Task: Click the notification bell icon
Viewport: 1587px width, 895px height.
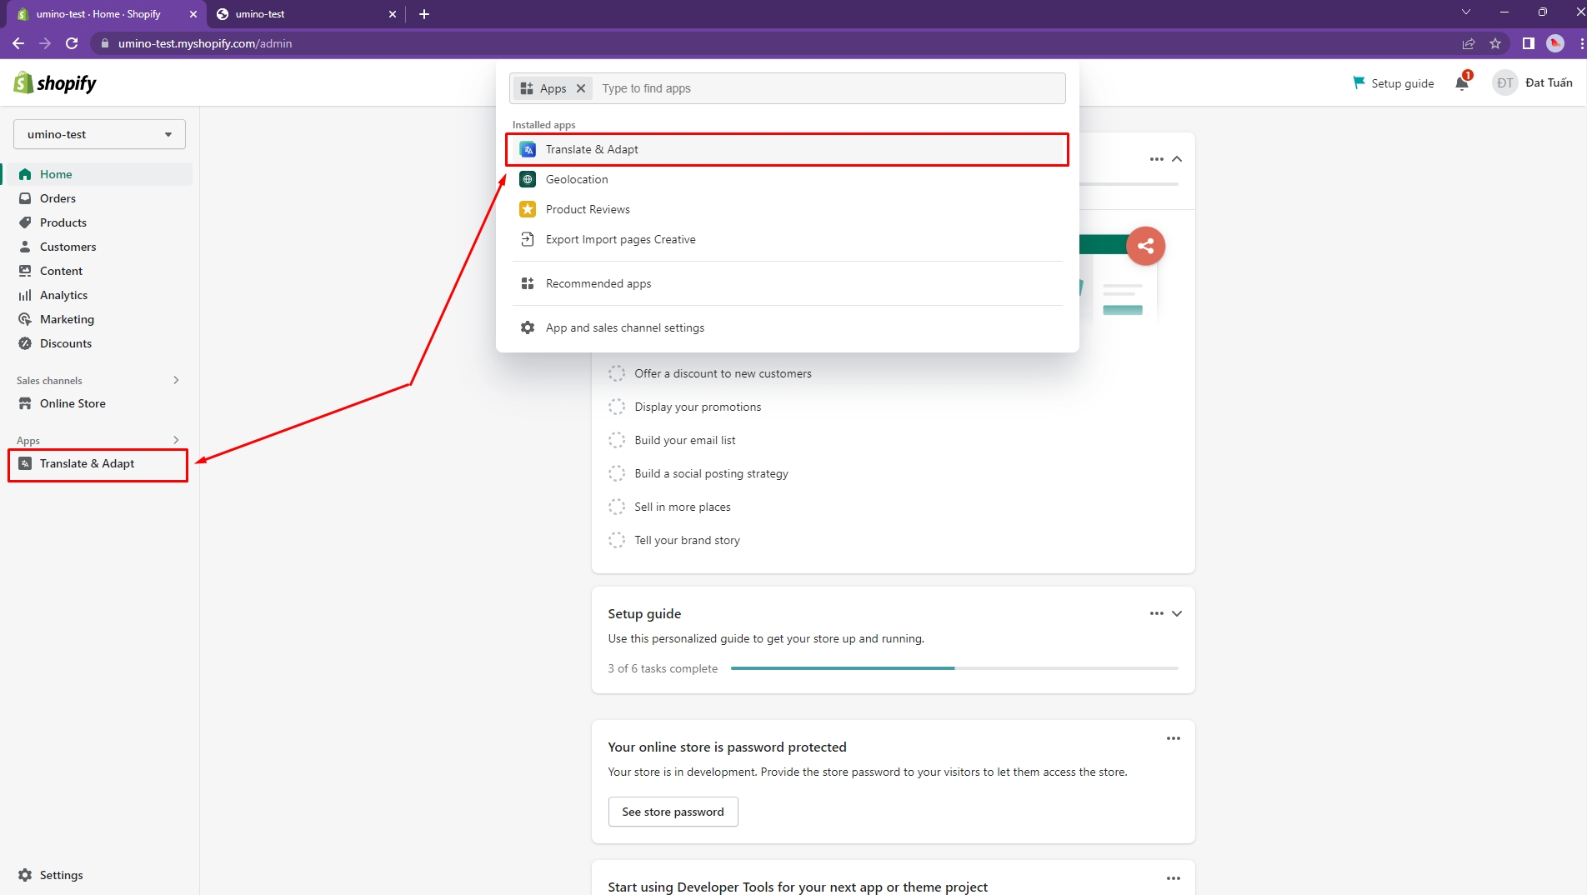Action: coord(1461,82)
